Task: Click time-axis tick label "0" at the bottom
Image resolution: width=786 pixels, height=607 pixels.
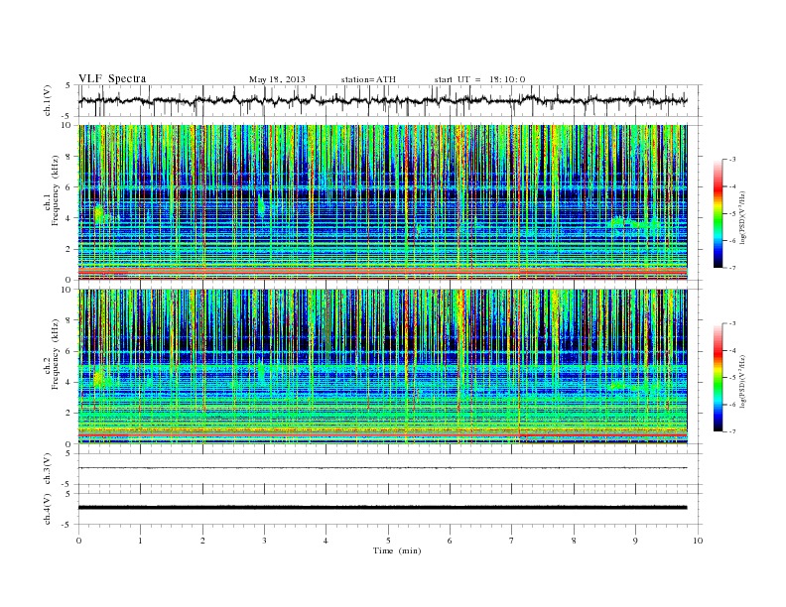Action: (x=78, y=541)
